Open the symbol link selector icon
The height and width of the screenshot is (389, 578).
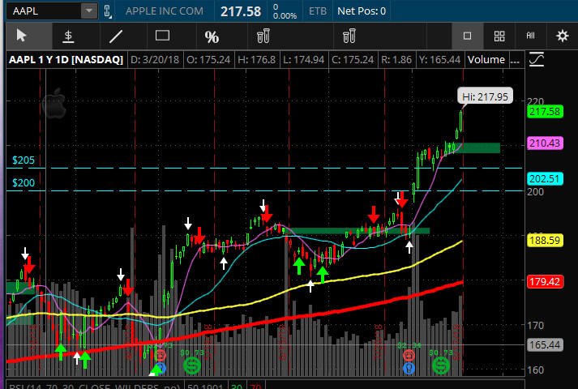click(107, 11)
